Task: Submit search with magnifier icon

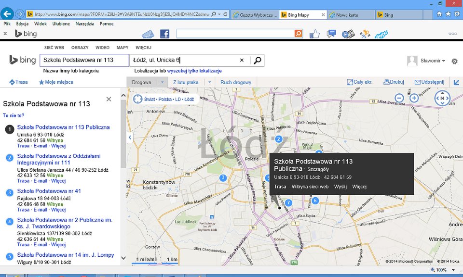Action: click(x=257, y=60)
